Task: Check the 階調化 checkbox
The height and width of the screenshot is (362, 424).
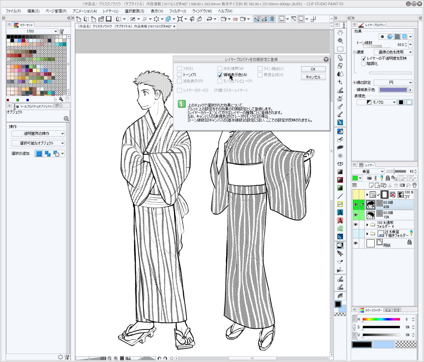Action: 363,64
